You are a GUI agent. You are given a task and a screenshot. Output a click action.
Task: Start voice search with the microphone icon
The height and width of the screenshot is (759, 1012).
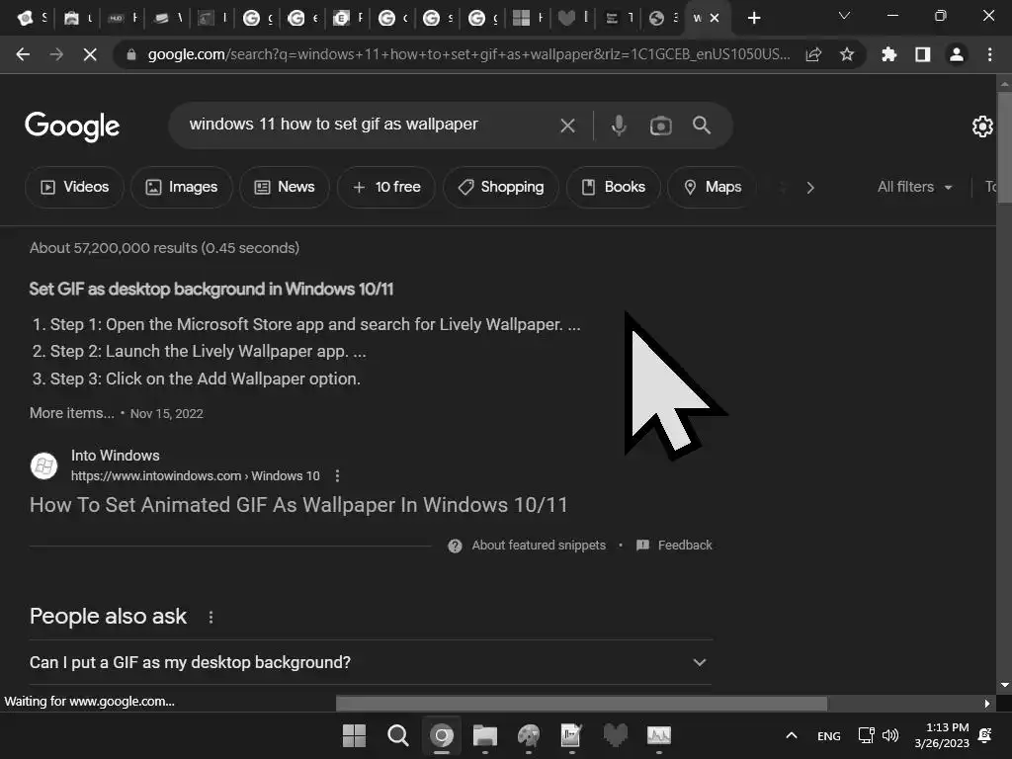tap(619, 126)
